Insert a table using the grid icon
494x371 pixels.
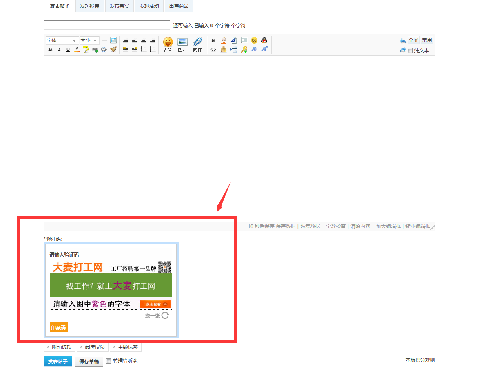tap(113, 40)
